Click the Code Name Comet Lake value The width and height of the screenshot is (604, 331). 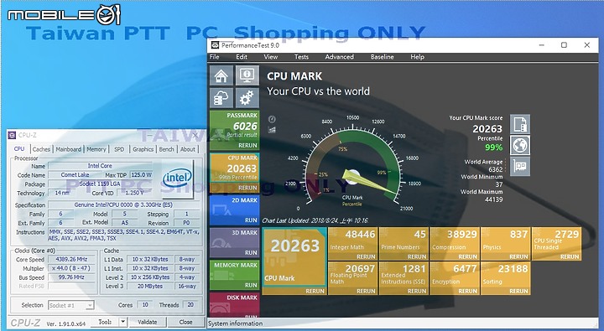click(75, 175)
